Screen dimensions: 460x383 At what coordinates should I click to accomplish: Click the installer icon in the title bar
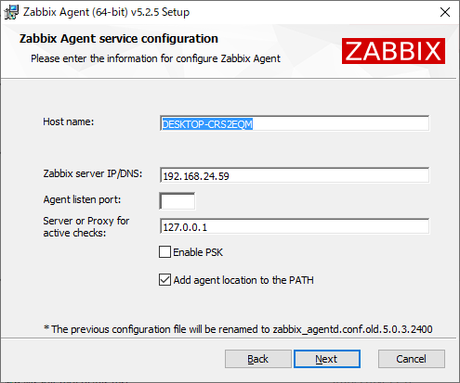[x=11, y=12]
